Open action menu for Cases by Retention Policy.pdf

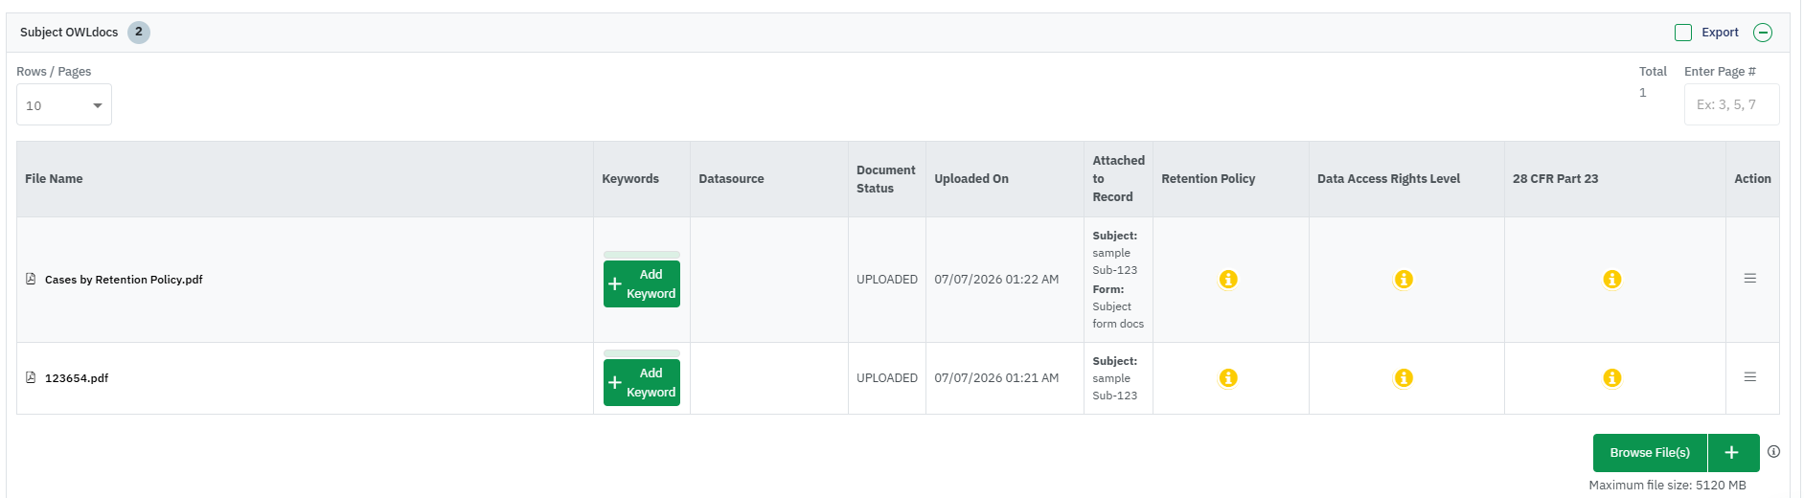(x=1750, y=279)
